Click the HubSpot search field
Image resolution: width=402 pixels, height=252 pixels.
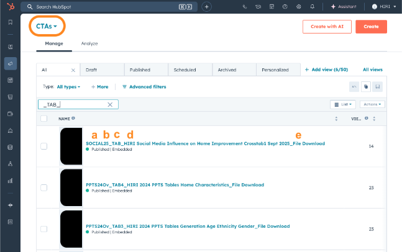point(106,6)
